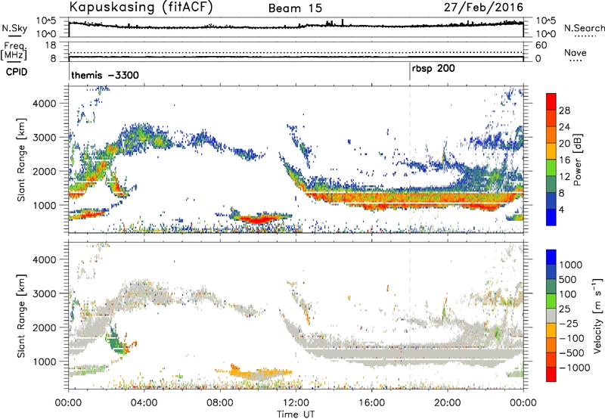Select the "16" Power colorbar value
The image size is (605, 419).
tap(564, 160)
